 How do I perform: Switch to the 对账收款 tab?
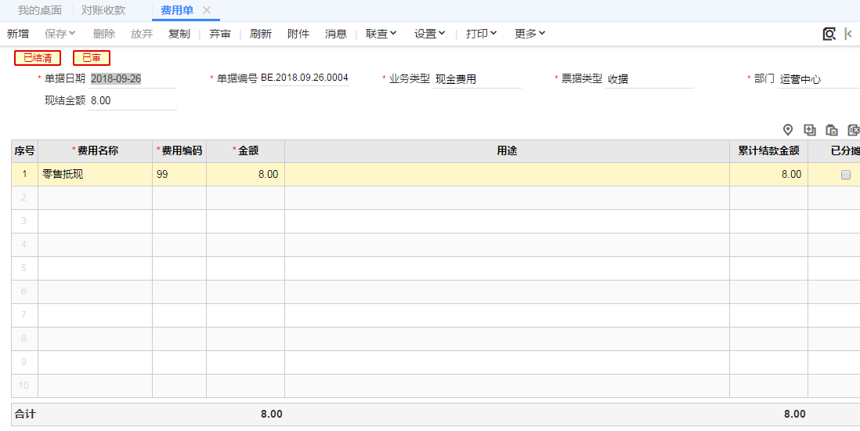pos(103,10)
